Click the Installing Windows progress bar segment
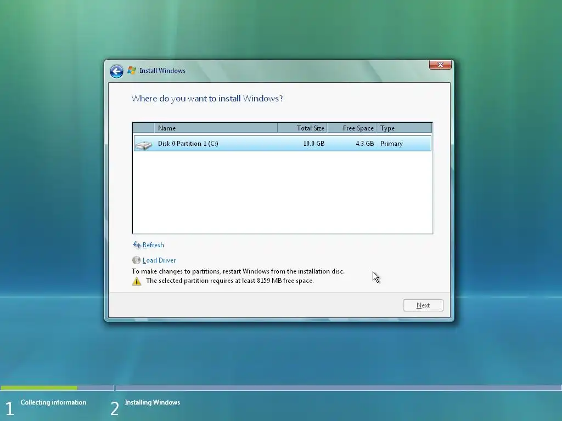 click(338, 388)
